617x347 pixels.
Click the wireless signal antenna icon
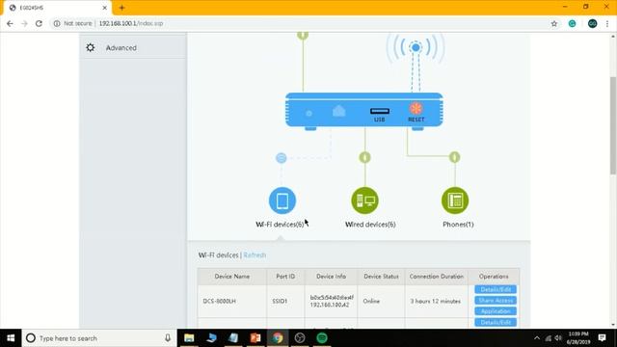[x=416, y=47]
